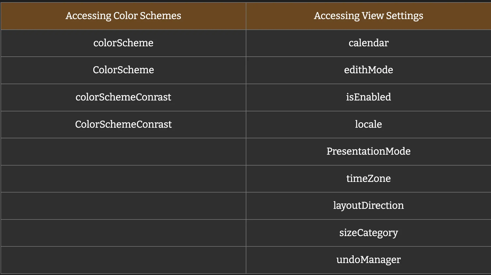The image size is (491, 275).
Task: Pick the sizeCategory cell
Action: pyautogui.click(x=369, y=233)
